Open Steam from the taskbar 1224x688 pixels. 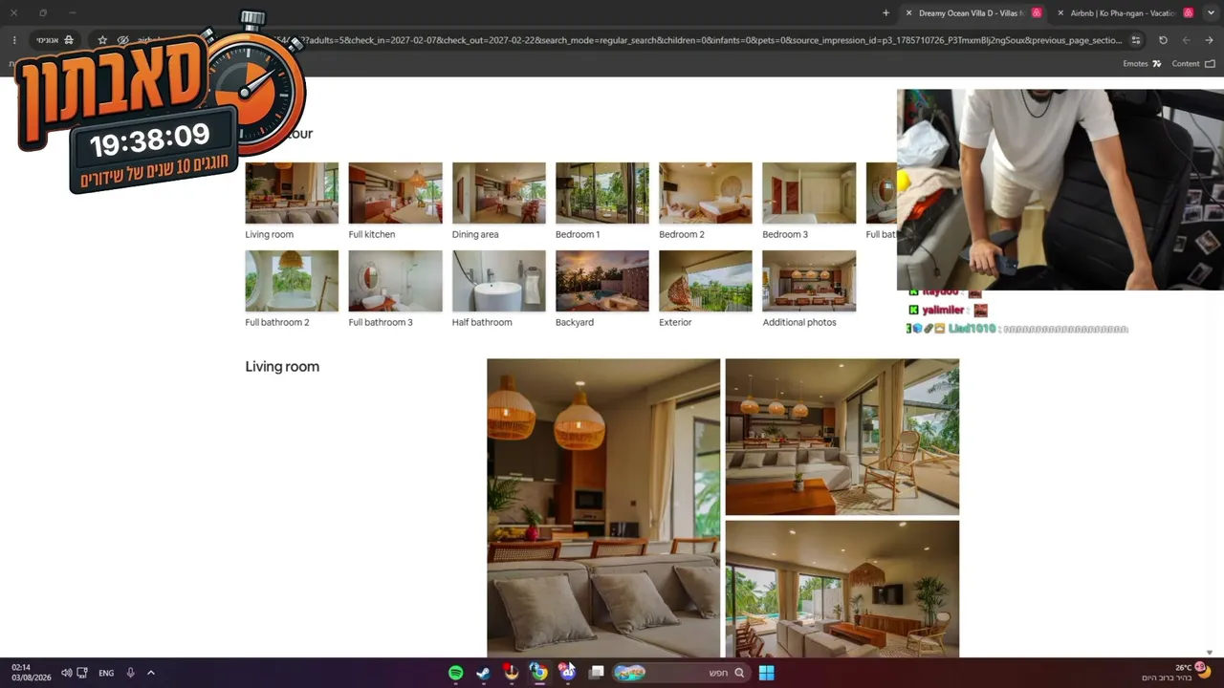[x=484, y=673]
